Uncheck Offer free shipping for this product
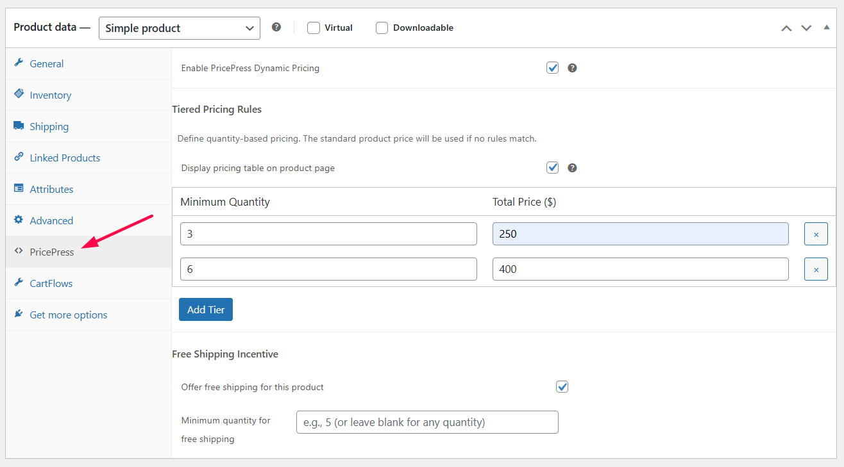 pyautogui.click(x=562, y=387)
